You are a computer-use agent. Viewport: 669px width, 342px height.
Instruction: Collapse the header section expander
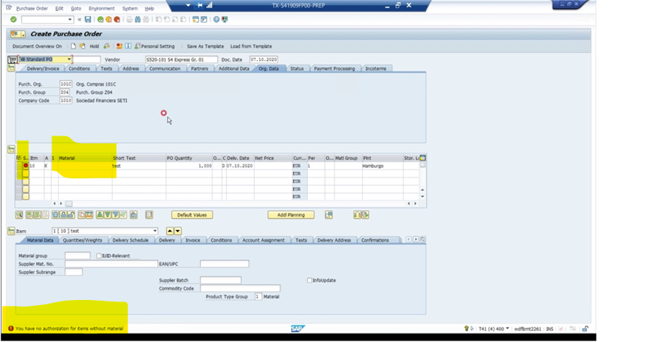point(11,68)
